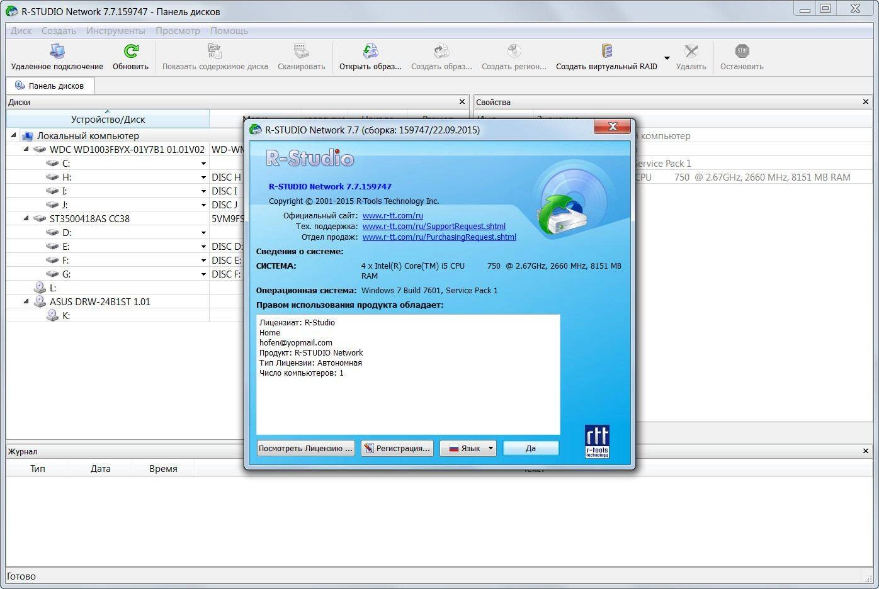Close the Свойства panel
879x589 pixels.
click(x=866, y=101)
